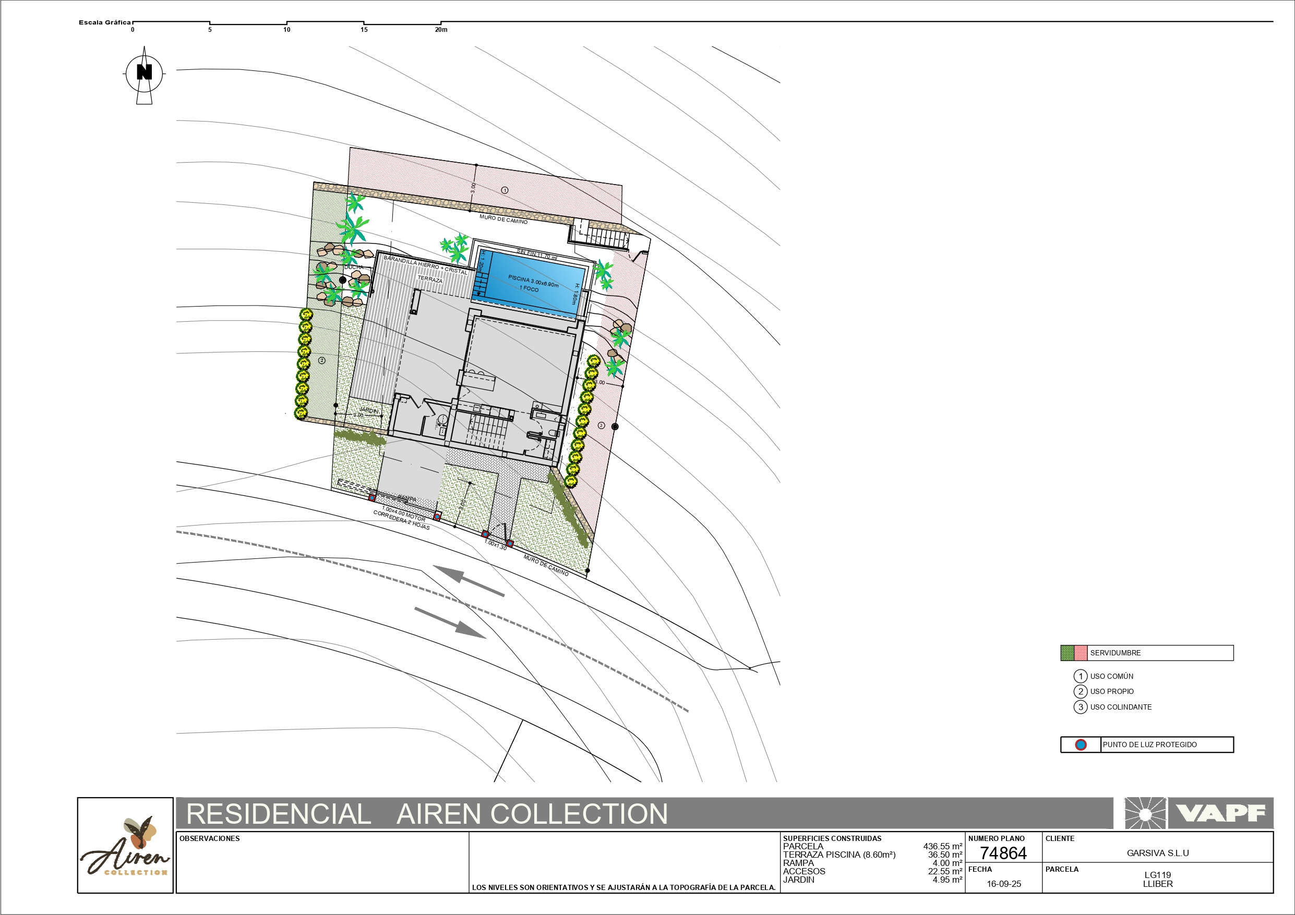The height and width of the screenshot is (915, 1295).
Task: Click the parcel code LG119 LLIBER
Action: tap(1157, 880)
